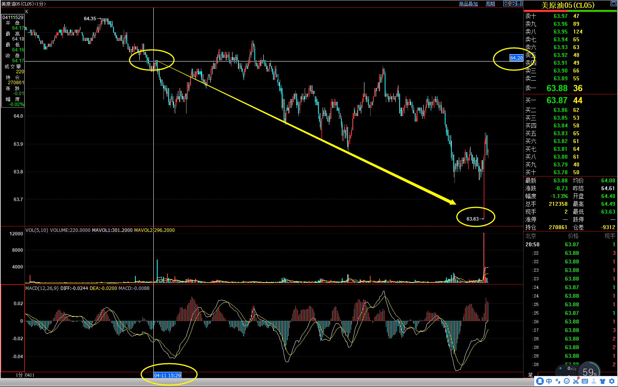
Task: Click the 64.20 crosshair price label
Action: 517,58
